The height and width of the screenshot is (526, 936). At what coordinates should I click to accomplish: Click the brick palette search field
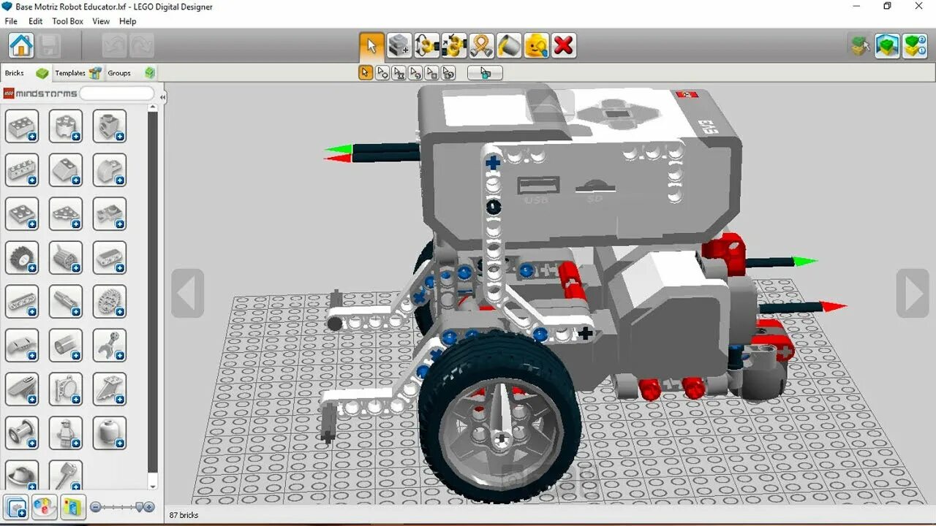click(117, 94)
